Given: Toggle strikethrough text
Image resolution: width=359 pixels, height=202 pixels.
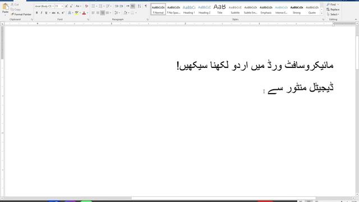Looking at the screenshot, I should [53, 13].
